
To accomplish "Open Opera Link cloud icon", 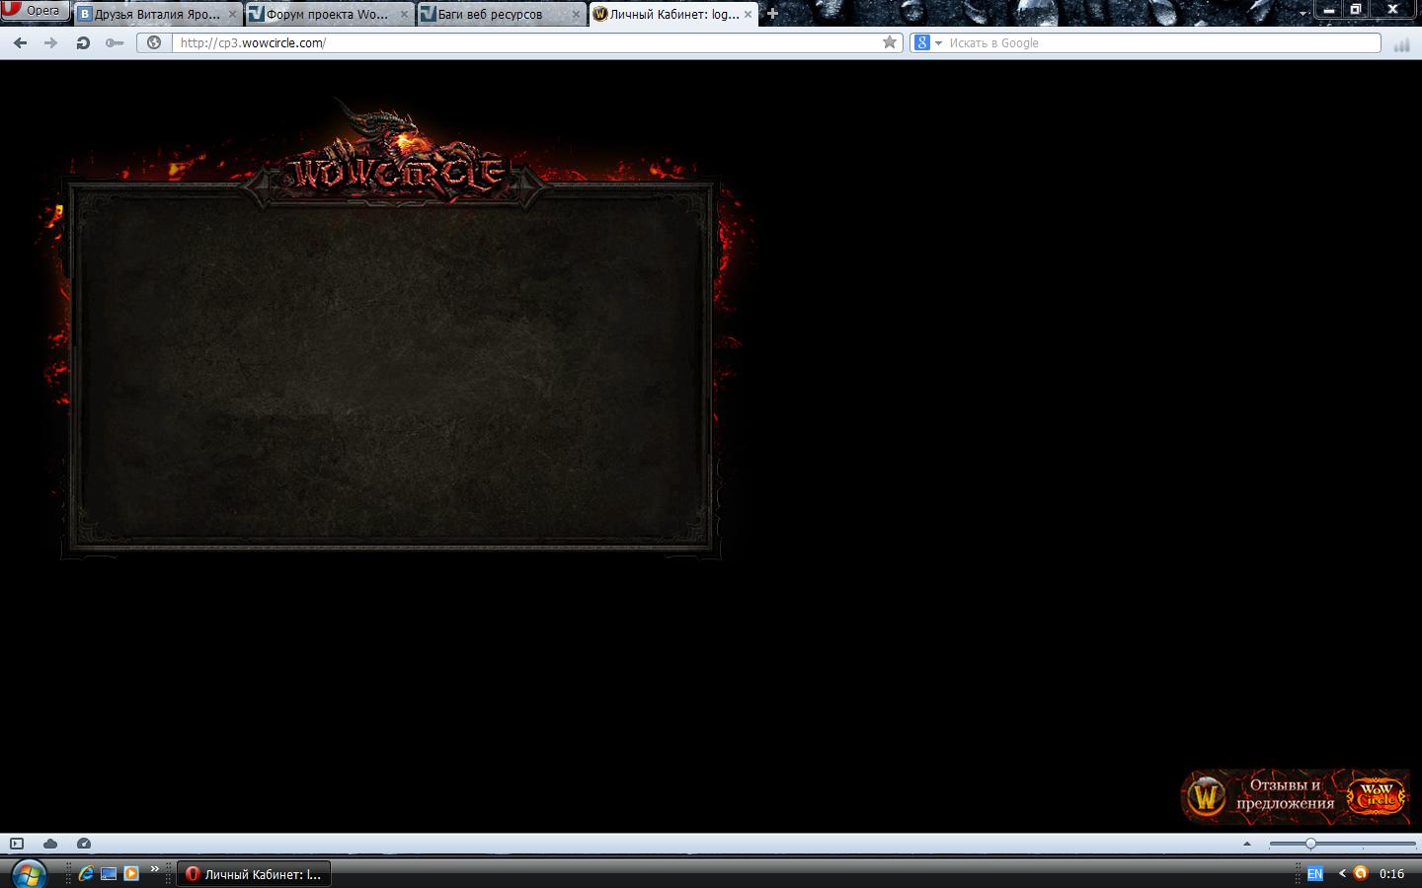I will pyautogui.click(x=50, y=844).
